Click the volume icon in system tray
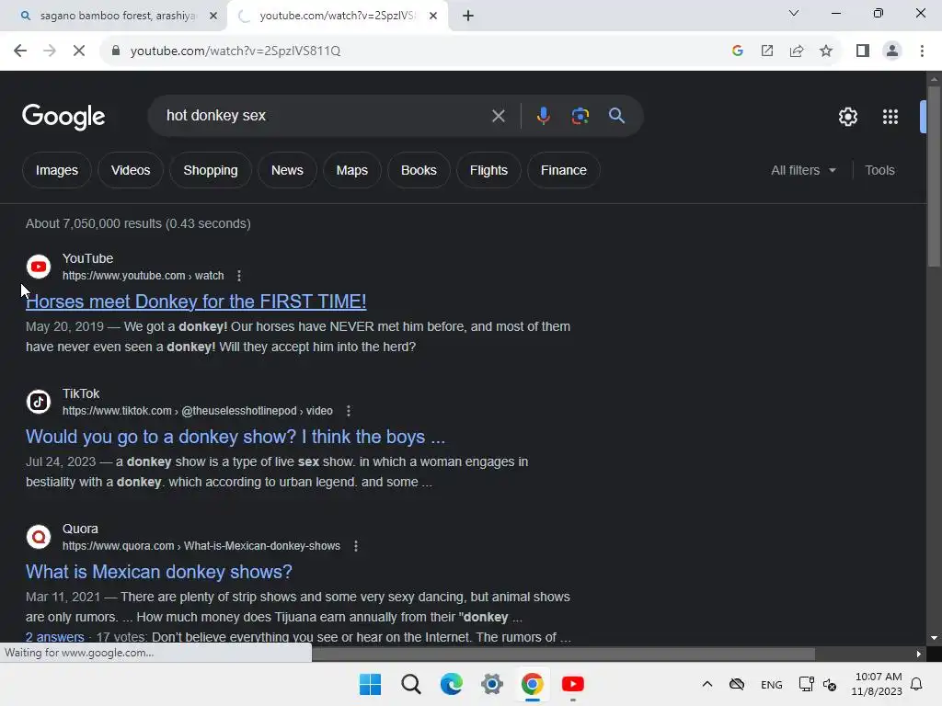 [830, 684]
